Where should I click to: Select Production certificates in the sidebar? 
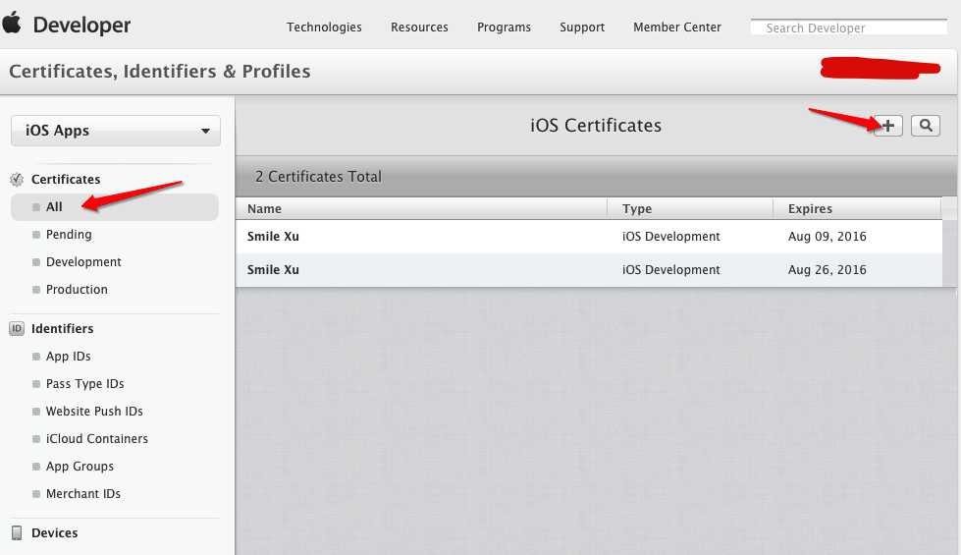[77, 290]
